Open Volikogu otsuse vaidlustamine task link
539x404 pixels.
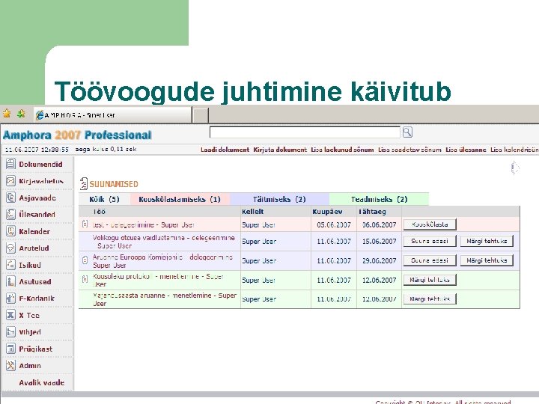tap(164, 242)
